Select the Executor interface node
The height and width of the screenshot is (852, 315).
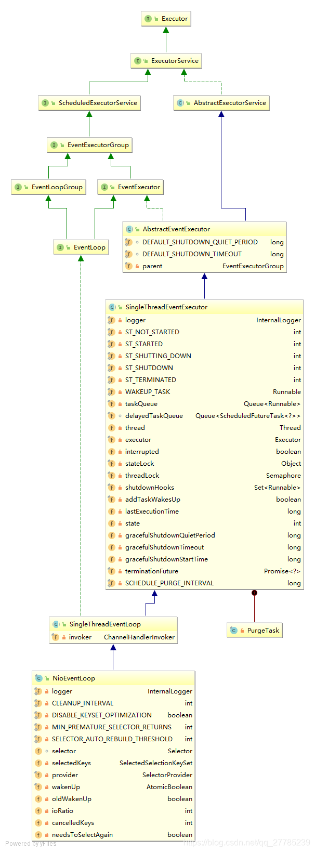(166, 19)
